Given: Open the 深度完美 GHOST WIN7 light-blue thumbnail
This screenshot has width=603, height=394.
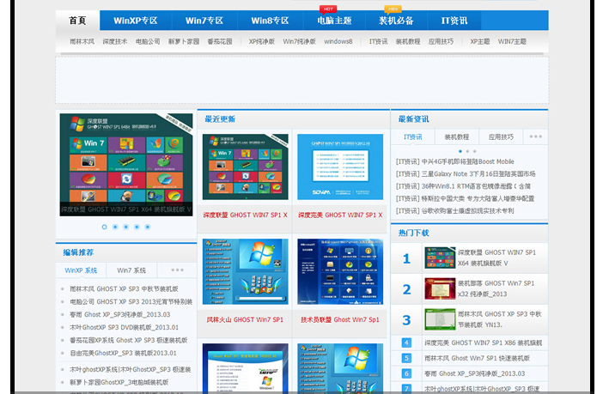Looking at the screenshot, I should point(340,167).
